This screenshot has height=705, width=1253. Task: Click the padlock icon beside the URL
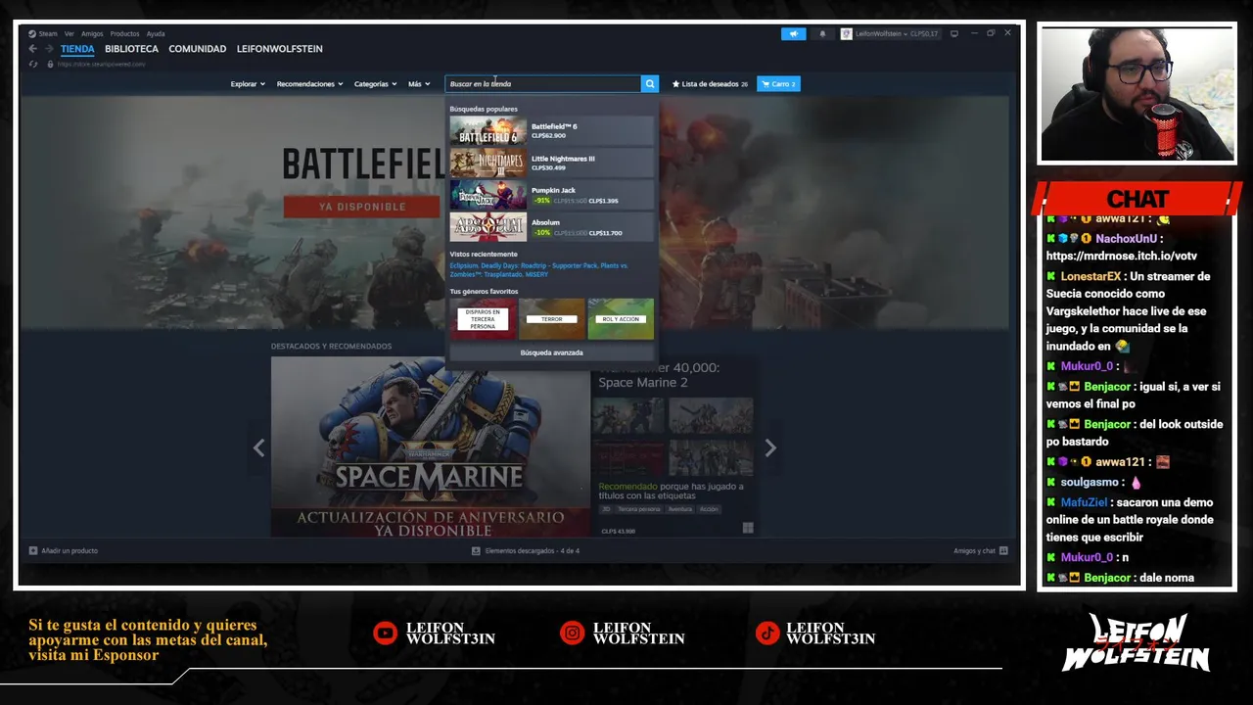point(50,64)
